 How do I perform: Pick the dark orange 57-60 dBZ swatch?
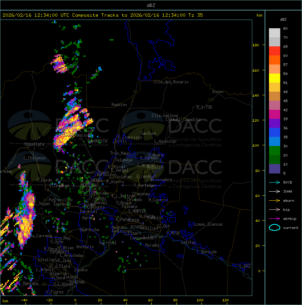coord(274,60)
